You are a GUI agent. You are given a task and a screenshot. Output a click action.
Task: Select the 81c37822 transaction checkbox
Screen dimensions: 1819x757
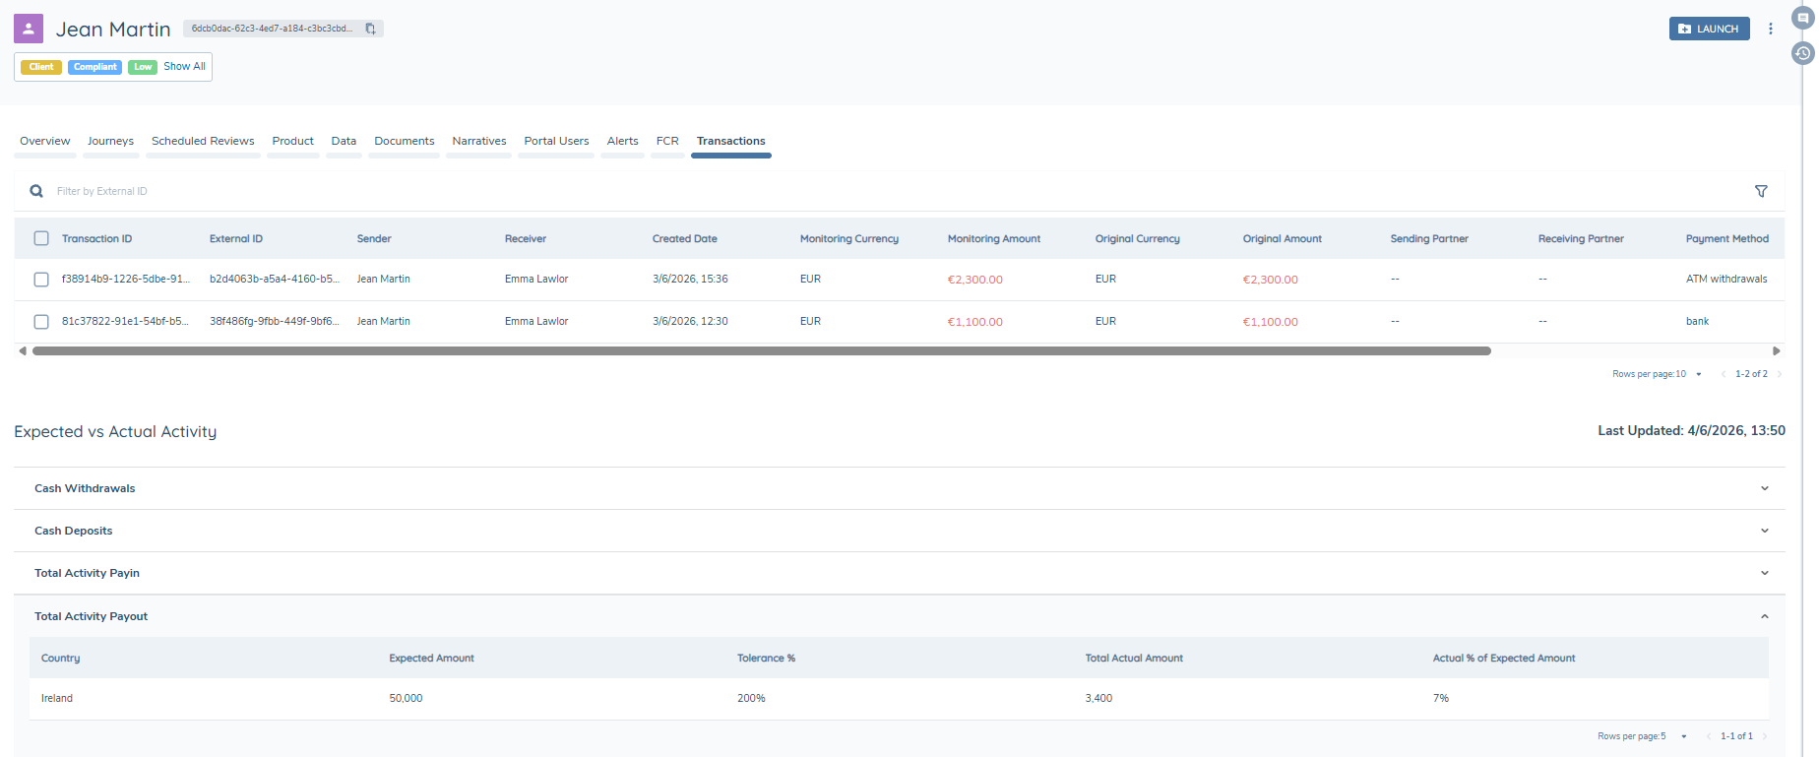coord(41,322)
